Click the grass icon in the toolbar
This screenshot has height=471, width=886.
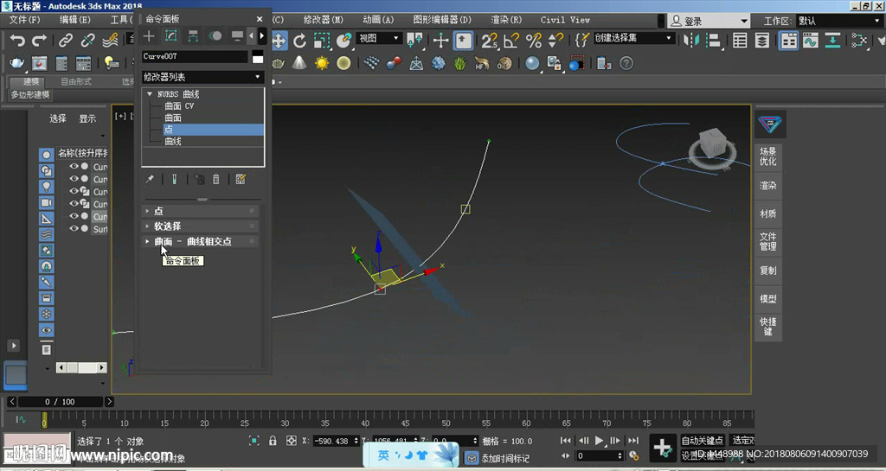click(x=460, y=63)
